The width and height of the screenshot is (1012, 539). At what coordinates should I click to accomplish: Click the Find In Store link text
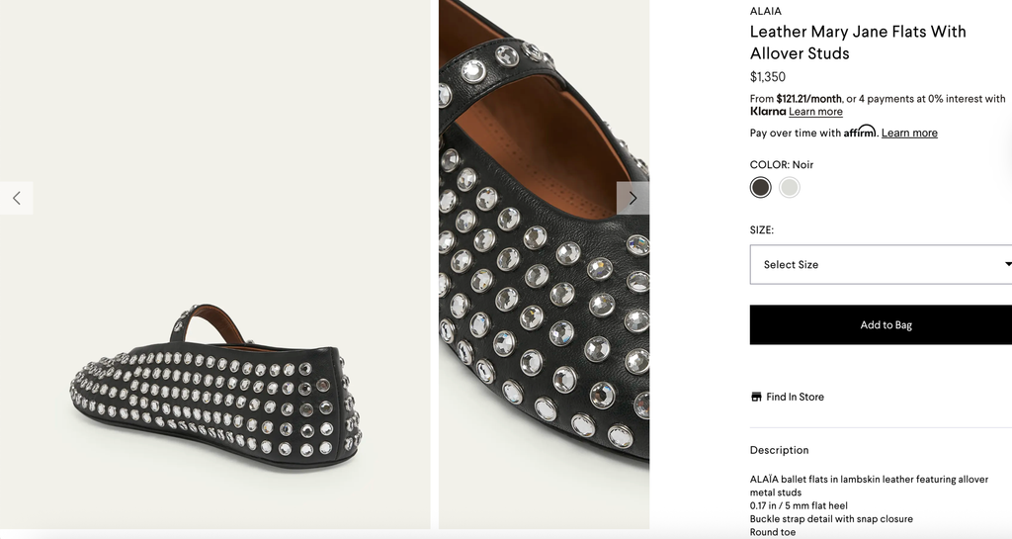tap(795, 397)
